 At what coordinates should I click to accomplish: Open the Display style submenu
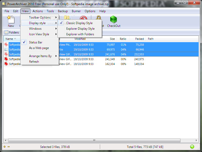39,23
